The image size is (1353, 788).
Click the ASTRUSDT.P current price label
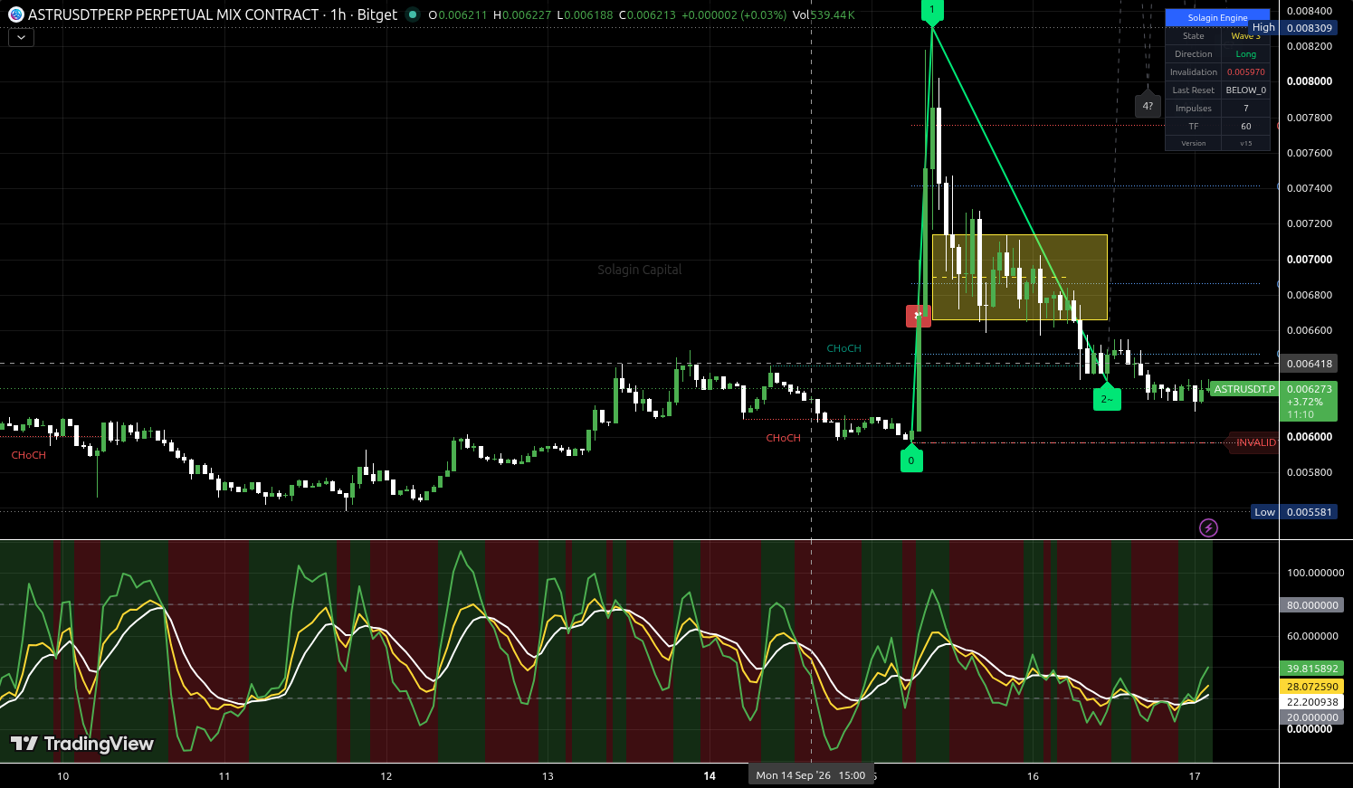1244,389
